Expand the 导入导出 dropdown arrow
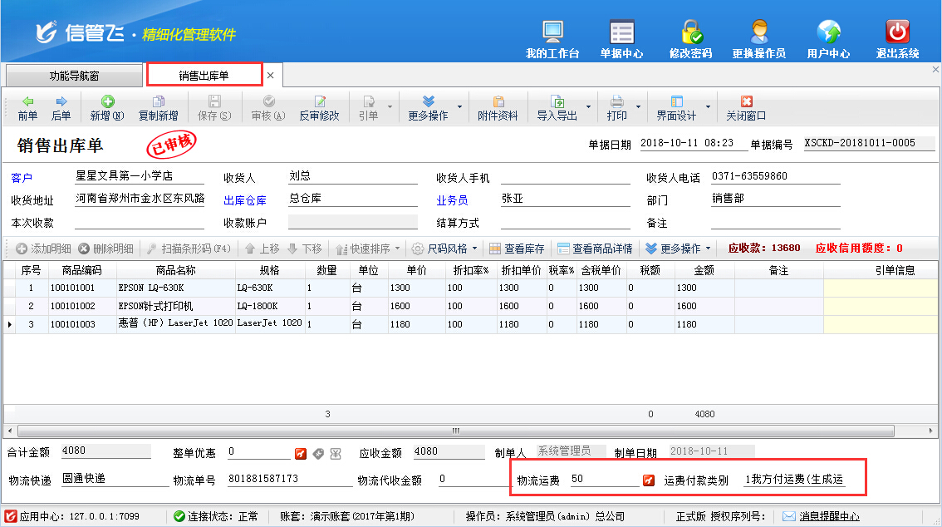The image size is (942, 527). click(x=588, y=107)
